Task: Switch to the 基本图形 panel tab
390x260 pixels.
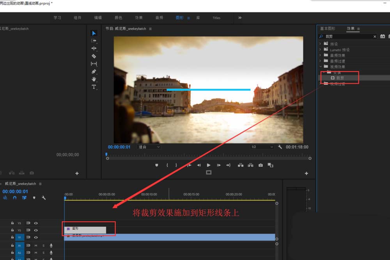Action: (x=327, y=28)
